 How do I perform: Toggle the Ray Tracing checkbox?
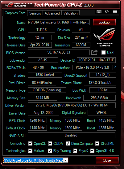click(x=50, y=150)
